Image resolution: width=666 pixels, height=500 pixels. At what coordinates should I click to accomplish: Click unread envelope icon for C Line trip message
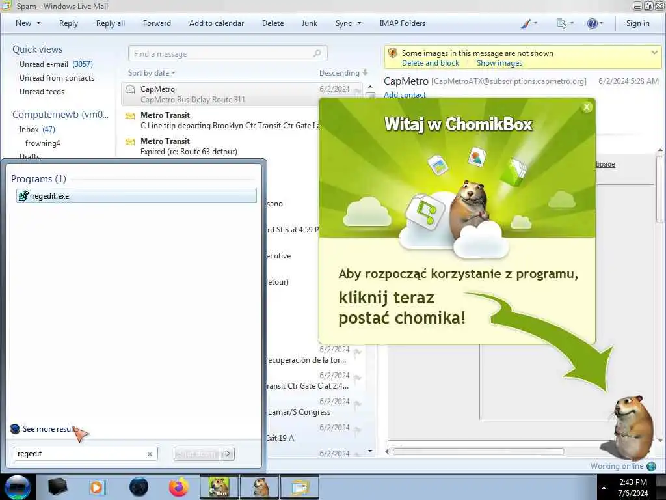[x=130, y=116]
